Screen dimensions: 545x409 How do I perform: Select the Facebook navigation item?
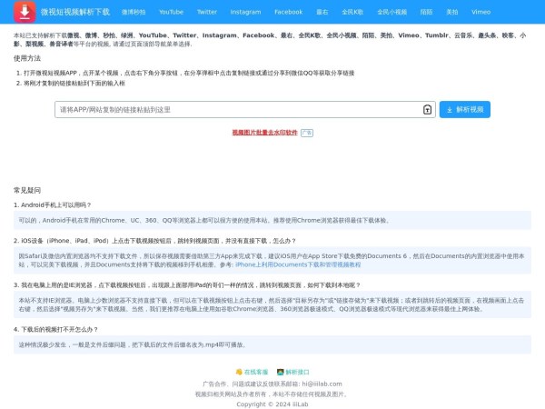tap(288, 13)
